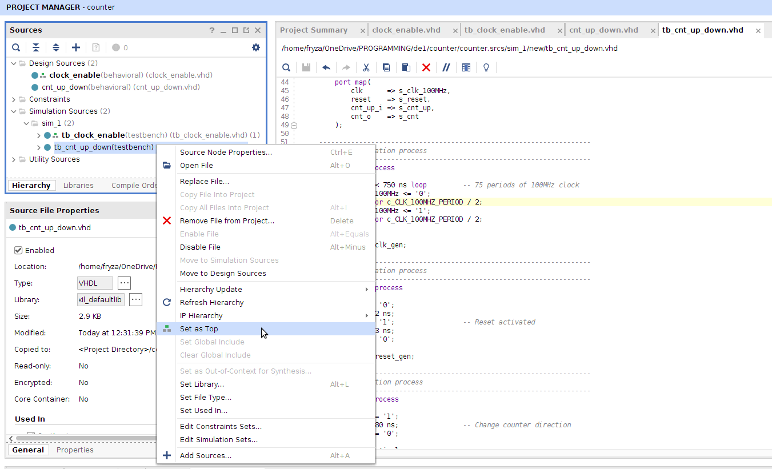The width and height of the screenshot is (772, 469).
Task: Open search in Sources panel toolbar
Action: 17,47
